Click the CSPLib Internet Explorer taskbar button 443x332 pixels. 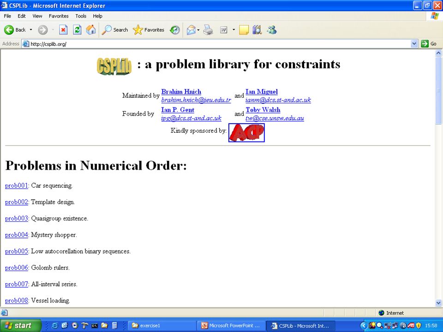301,326
